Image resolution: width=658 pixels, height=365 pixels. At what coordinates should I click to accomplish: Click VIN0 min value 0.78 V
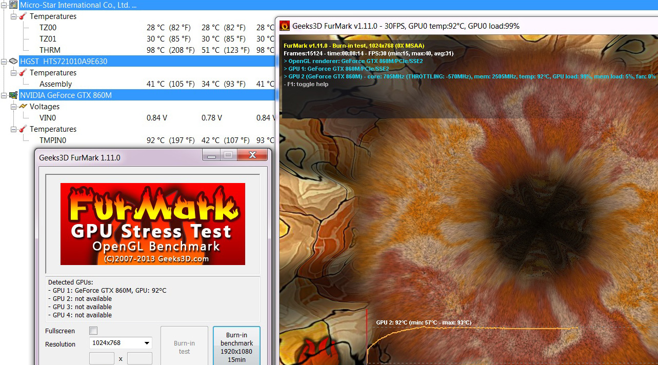212,118
